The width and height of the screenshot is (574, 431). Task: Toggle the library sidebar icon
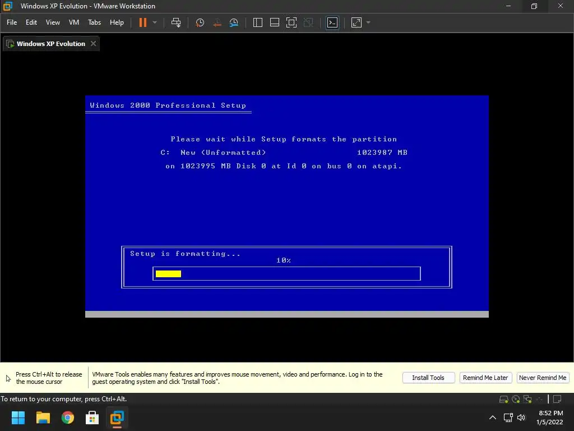click(x=258, y=22)
